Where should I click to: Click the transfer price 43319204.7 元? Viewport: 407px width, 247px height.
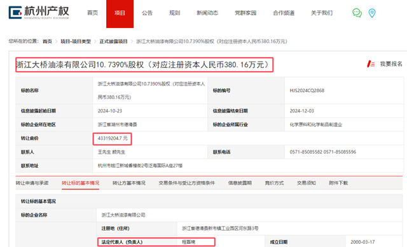click(x=113, y=138)
